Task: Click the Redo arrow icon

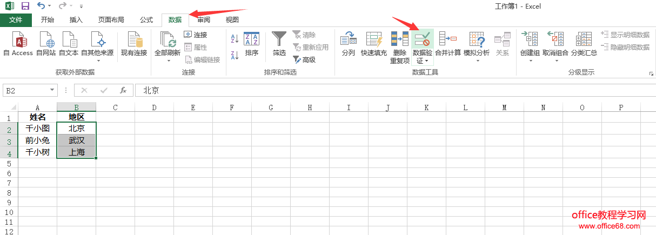Action: (62, 6)
